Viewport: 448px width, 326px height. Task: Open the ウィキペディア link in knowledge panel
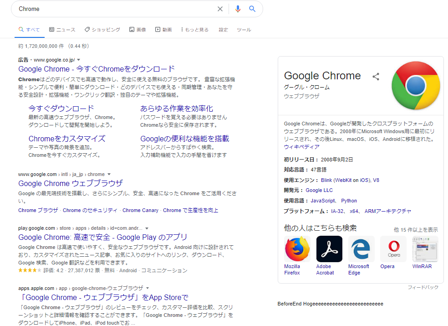pyautogui.click(x=302, y=147)
